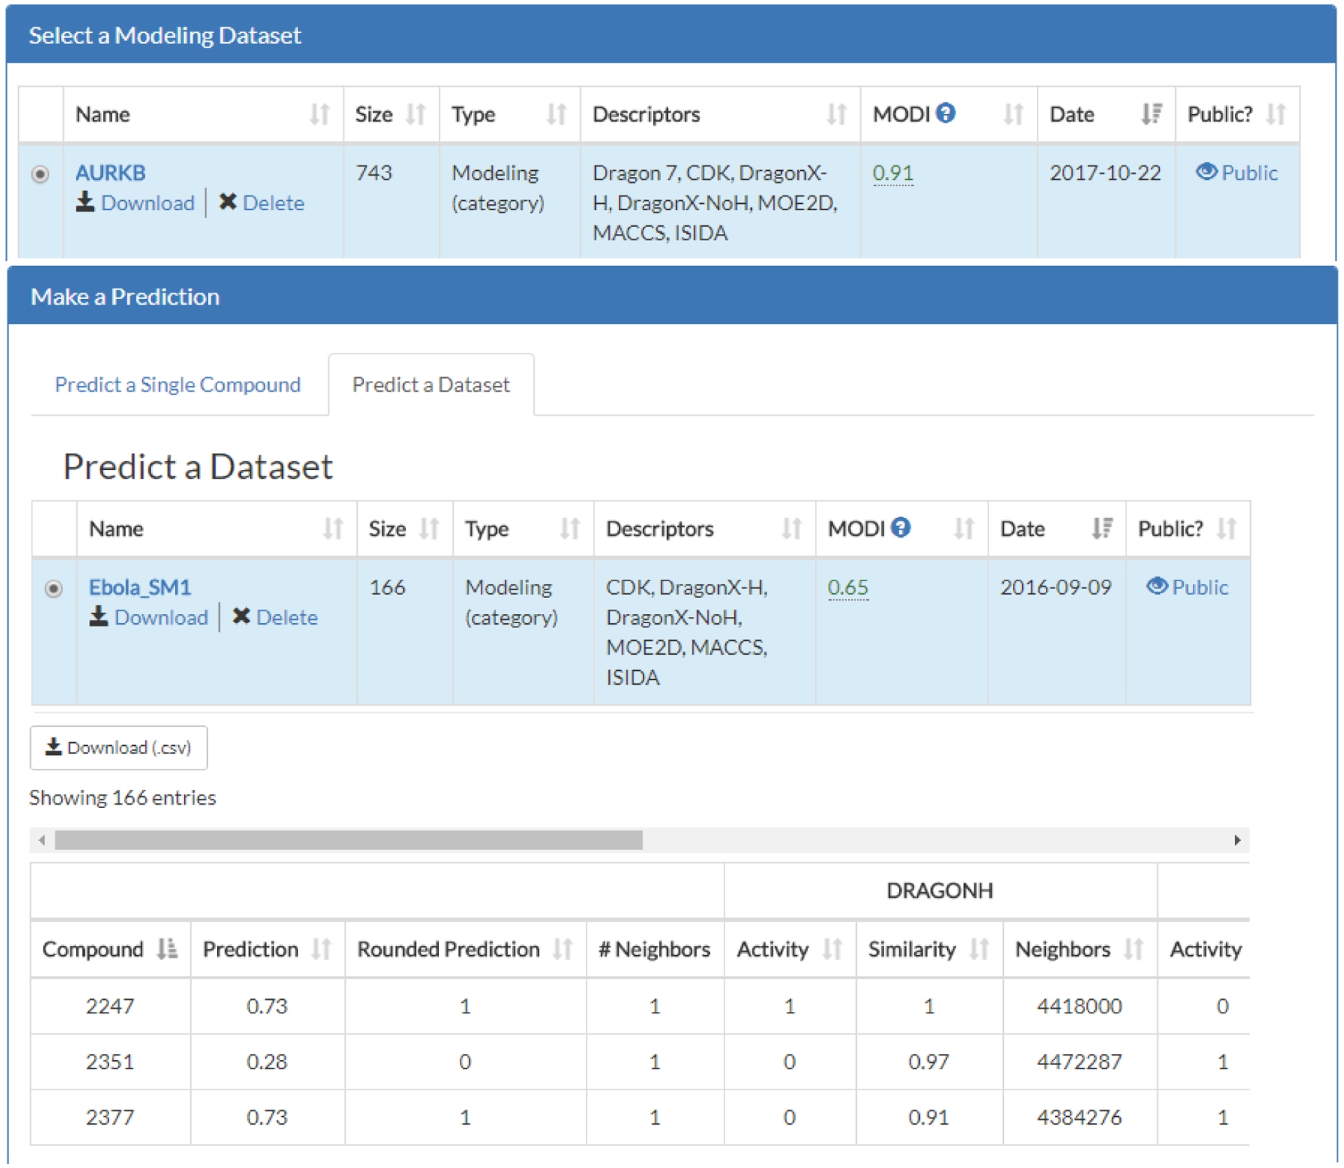Screen dimensions: 1344x1168
Task: Sort results by Prediction column icon
Action: (321, 950)
